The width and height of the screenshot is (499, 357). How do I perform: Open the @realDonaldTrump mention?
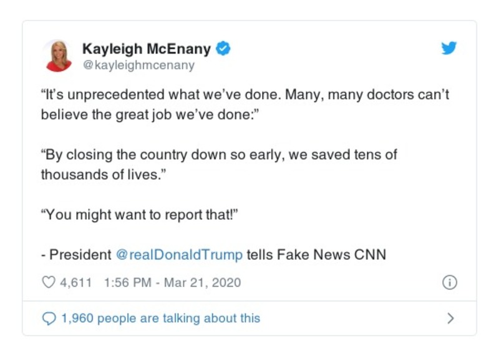click(x=180, y=255)
